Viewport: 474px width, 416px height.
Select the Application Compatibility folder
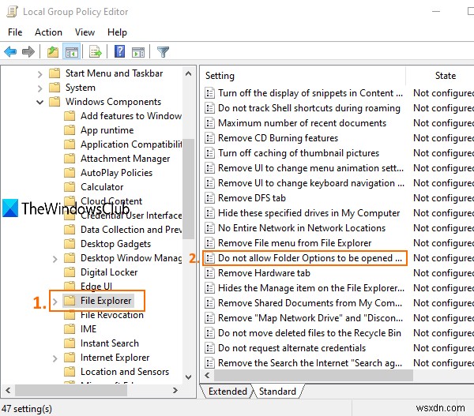click(131, 144)
